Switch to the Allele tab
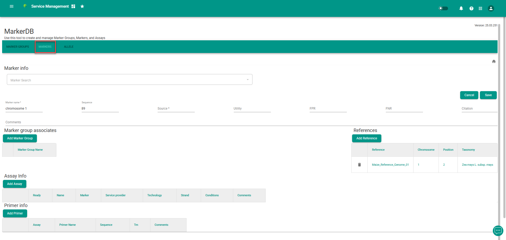This screenshot has height=240, width=506. click(x=69, y=47)
